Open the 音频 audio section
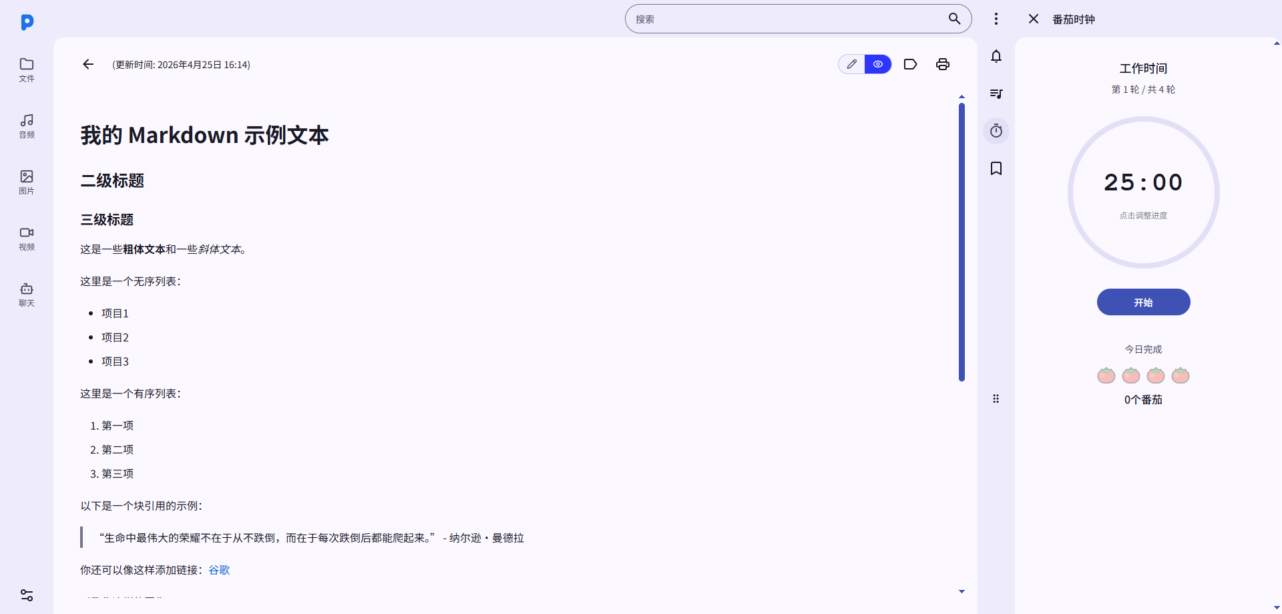Viewport: 1282px width, 614px height. click(x=27, y=126)
